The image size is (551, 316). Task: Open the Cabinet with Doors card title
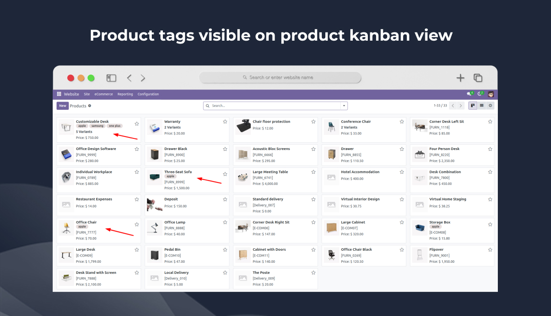click(x=269, y=250)
